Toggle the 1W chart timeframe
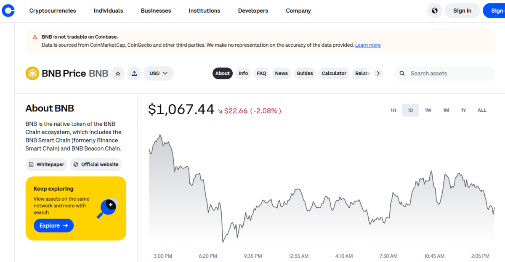The height and width of the screenshot is (262, 505). (x=428, y=110)
